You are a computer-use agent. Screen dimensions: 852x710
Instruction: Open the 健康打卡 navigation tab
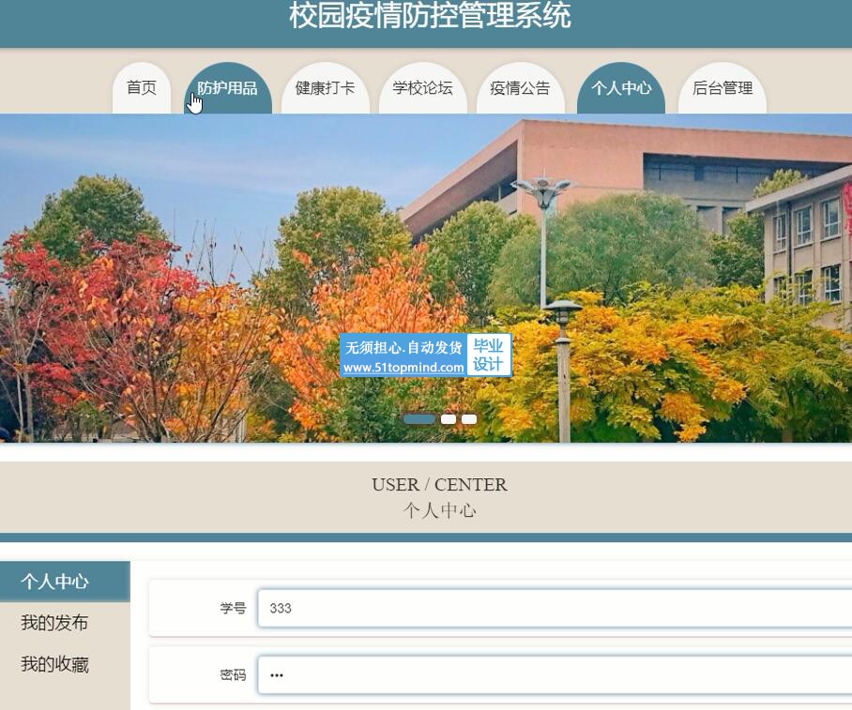click(325, 88)
